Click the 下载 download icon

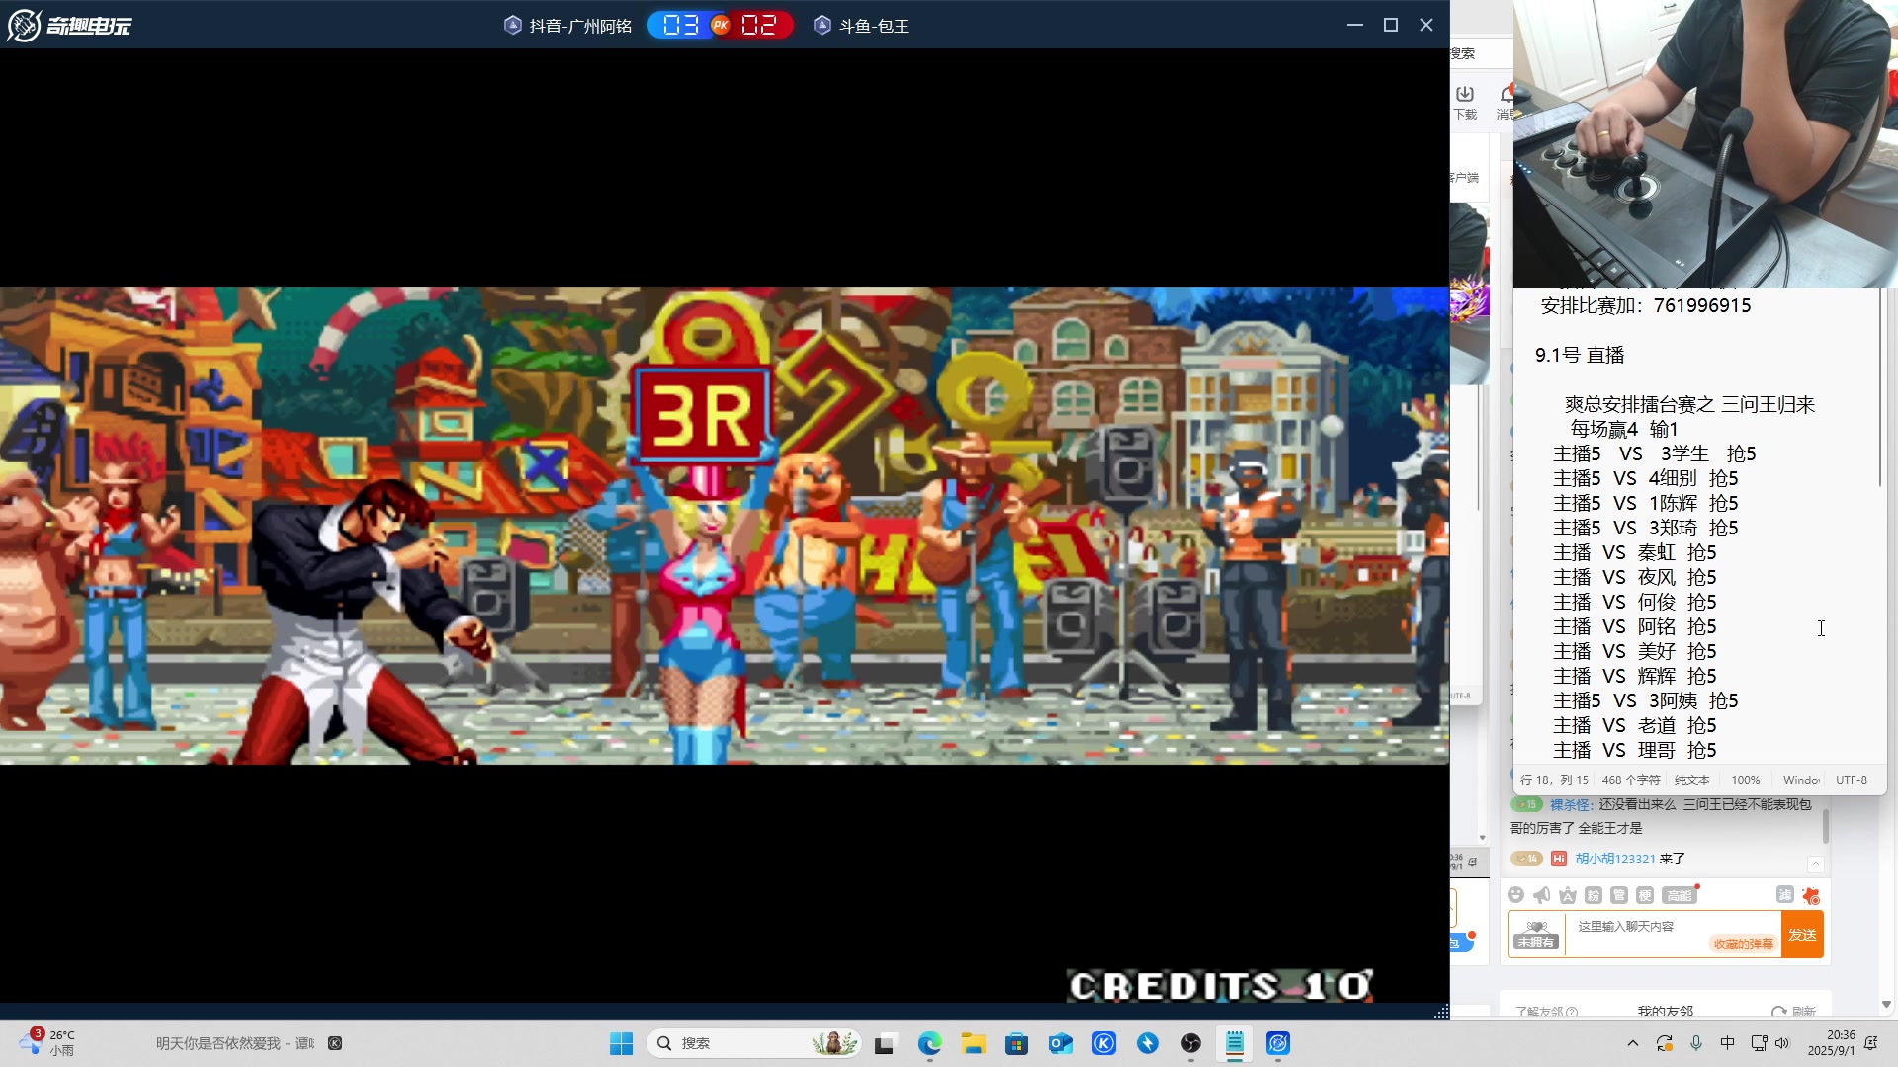[x=1465, y=101]
